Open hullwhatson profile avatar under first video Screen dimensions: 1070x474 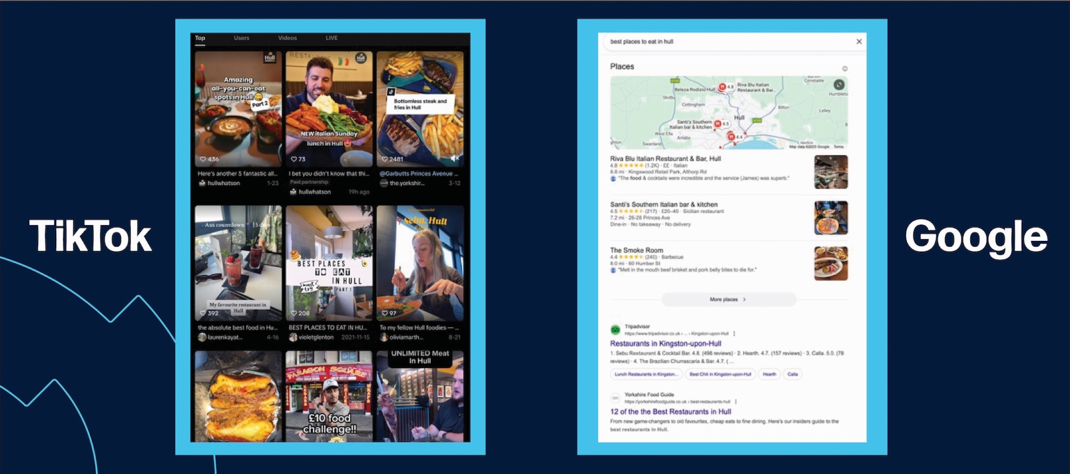tap(202, 183)
